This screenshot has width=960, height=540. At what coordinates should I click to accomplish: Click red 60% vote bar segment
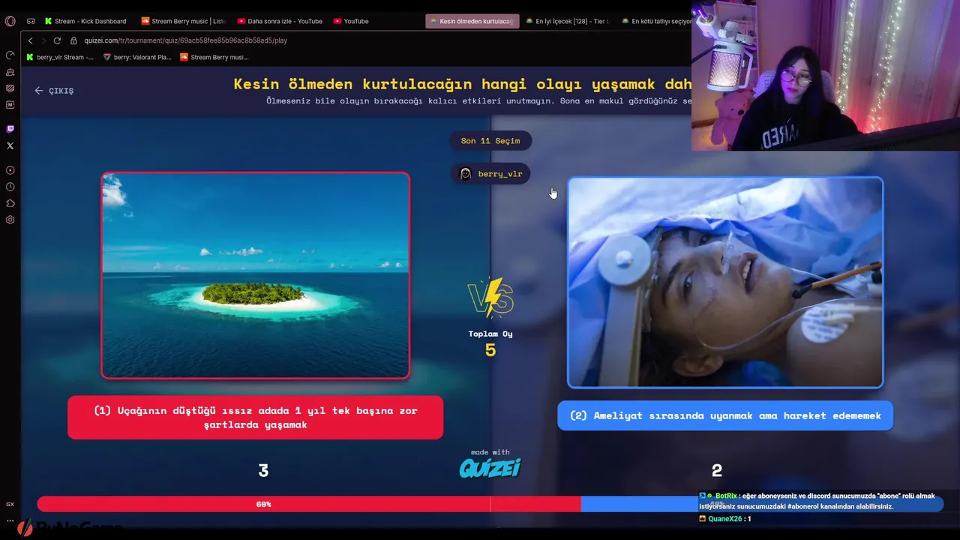pyautogui.click(x=308, y=504)
